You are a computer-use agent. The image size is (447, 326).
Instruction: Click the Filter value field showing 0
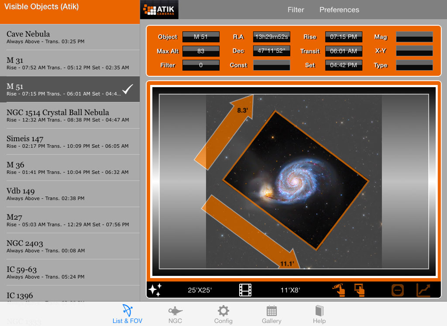click(x=201, y=65)
